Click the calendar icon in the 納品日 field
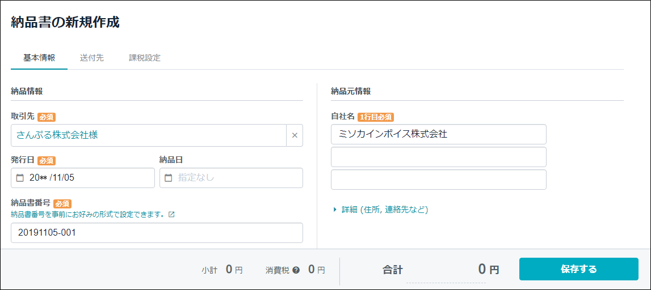 (168, 178)
